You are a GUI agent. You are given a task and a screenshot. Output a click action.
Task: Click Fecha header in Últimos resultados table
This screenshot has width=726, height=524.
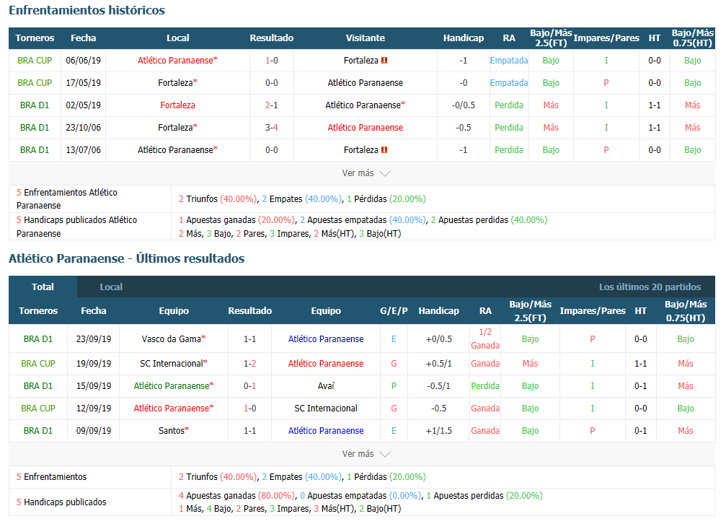(94, 310)
